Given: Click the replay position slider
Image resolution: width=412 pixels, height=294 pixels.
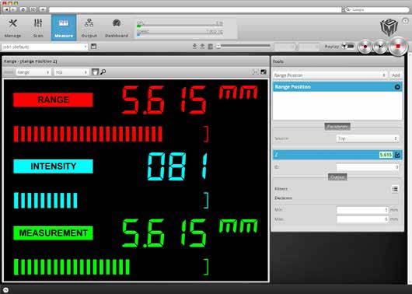Looking at the screenshot, I should 243,47.
